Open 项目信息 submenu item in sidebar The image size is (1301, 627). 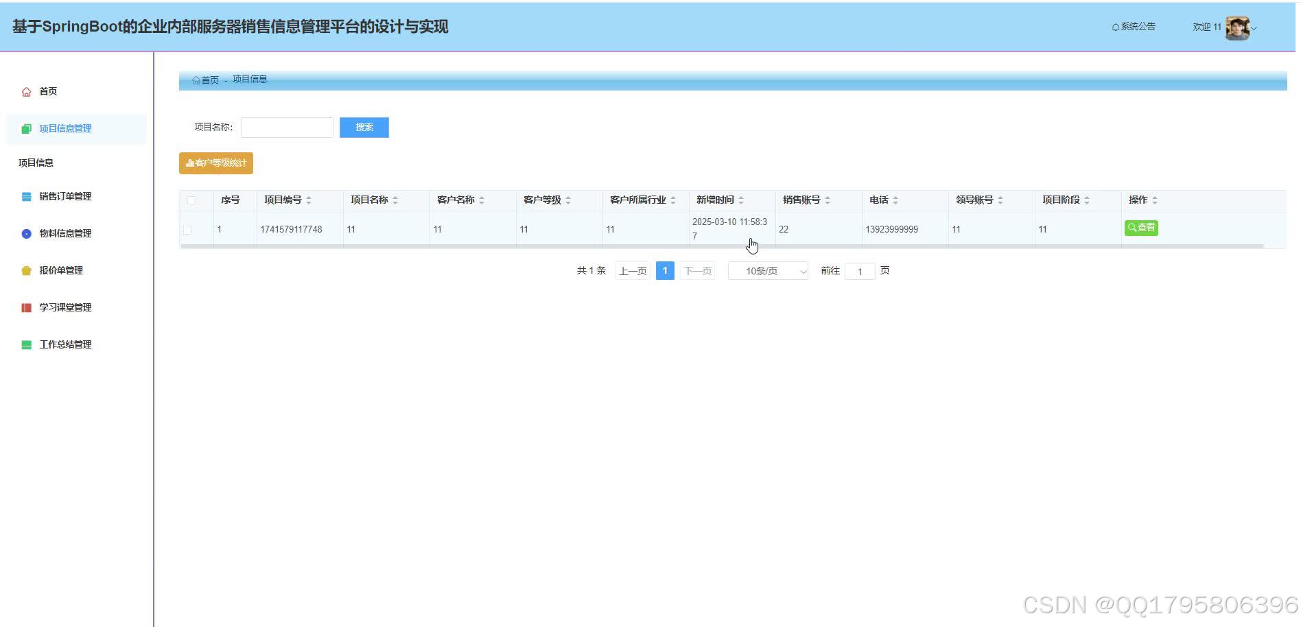[36, 163]
